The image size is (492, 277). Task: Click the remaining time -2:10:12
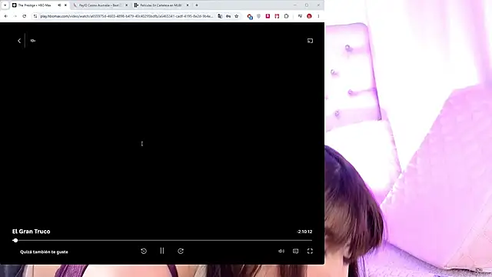pos(304,232)
